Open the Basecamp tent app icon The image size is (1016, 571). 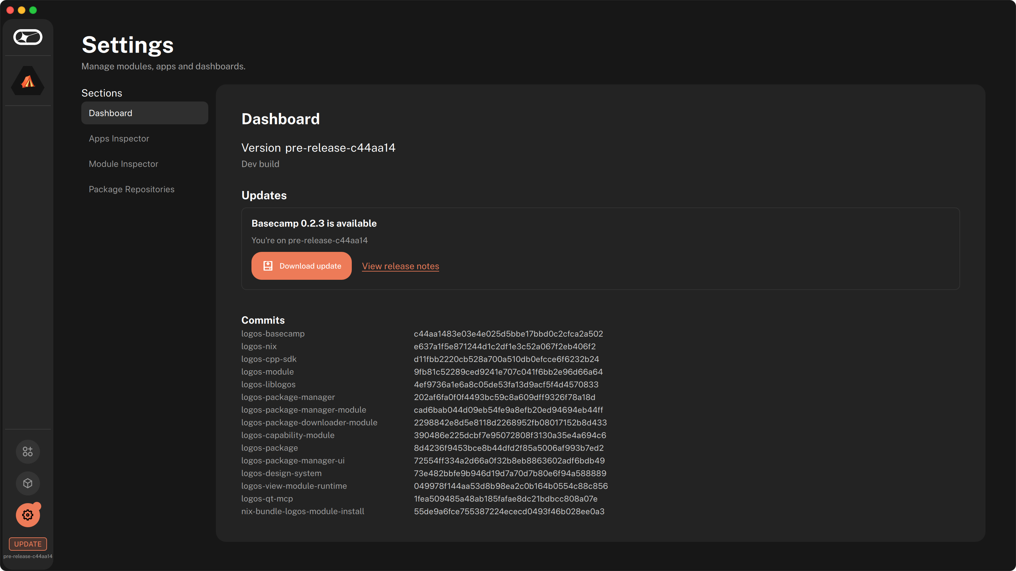(x=28, y=81)
